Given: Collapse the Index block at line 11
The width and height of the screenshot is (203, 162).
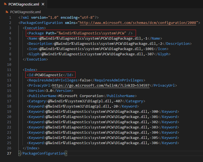Looking at the screenshot, I should 15,70.
